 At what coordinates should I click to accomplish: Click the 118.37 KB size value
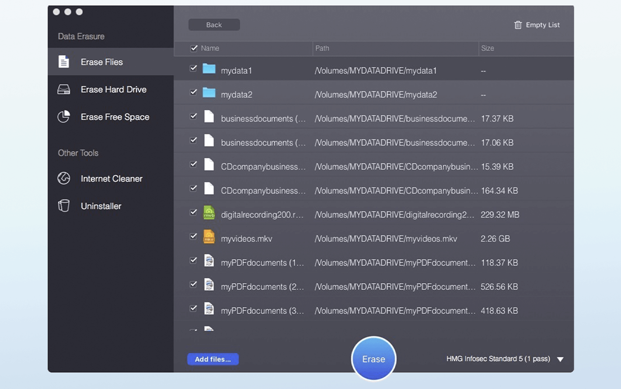click(x=499, y=263)
